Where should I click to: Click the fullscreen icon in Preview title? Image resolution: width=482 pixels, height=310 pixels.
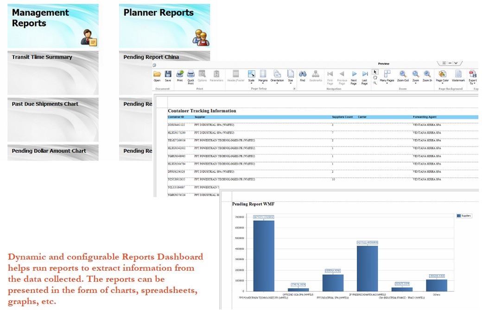[x=444, y=63]
